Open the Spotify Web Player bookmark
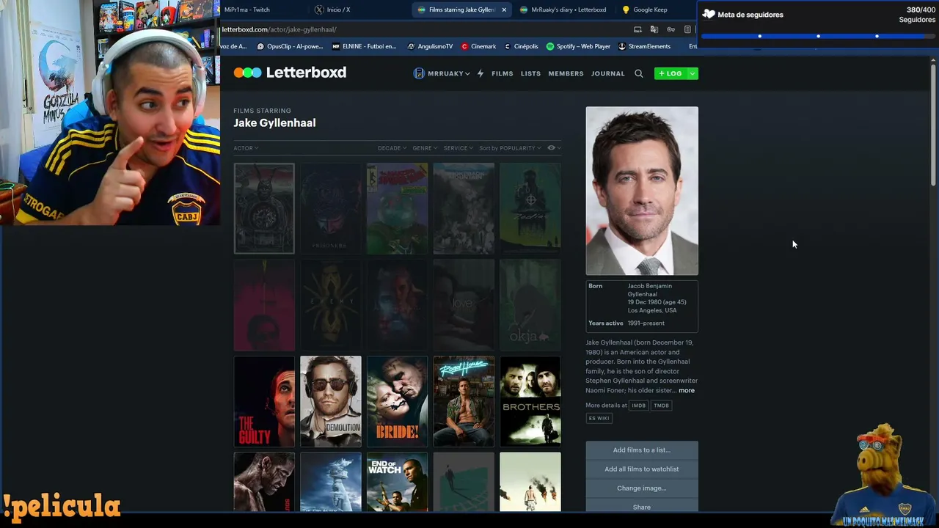 click(578, 46)
